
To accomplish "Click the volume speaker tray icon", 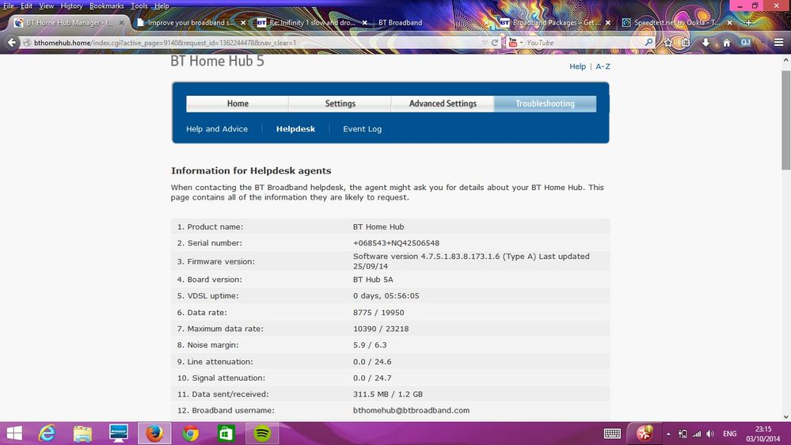I will [x=710, y=434].
